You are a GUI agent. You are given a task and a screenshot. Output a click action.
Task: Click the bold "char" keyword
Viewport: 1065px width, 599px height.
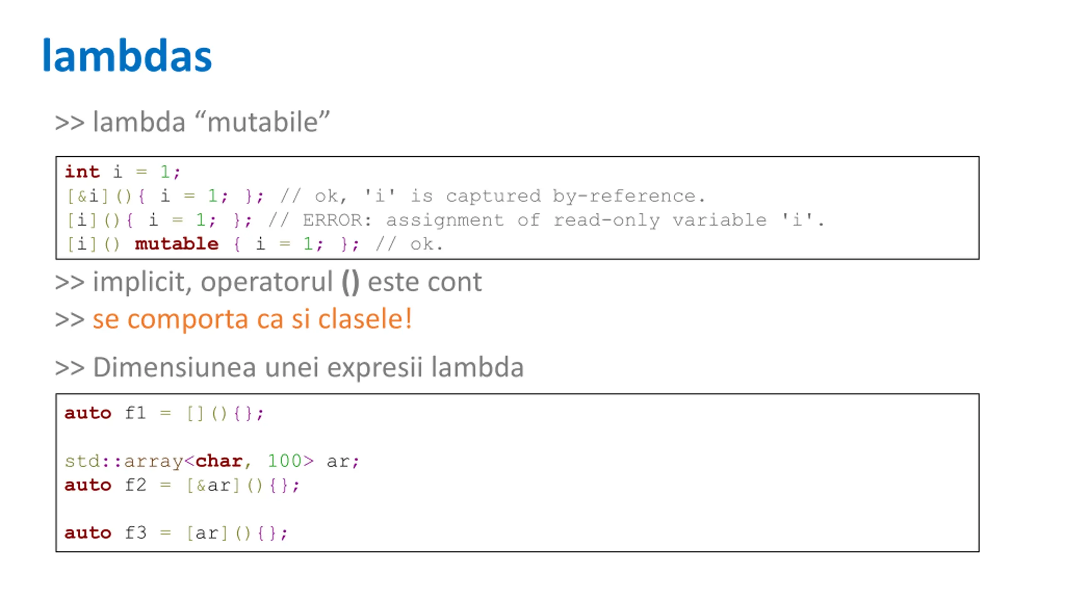[219, 461]
